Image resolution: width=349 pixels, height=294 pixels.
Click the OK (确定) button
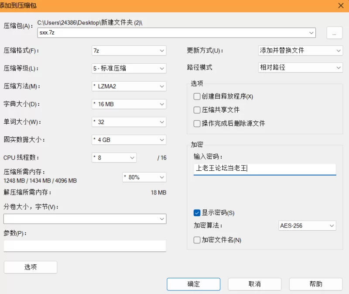[x=193, y=284]
